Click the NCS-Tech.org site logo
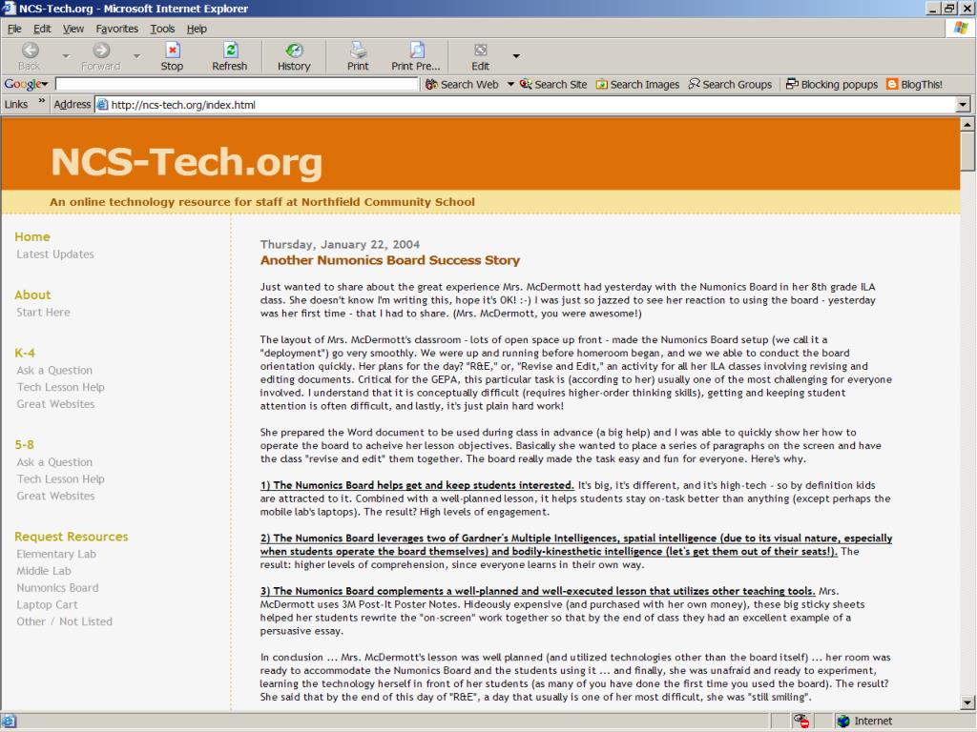 (x=186, y=162)
